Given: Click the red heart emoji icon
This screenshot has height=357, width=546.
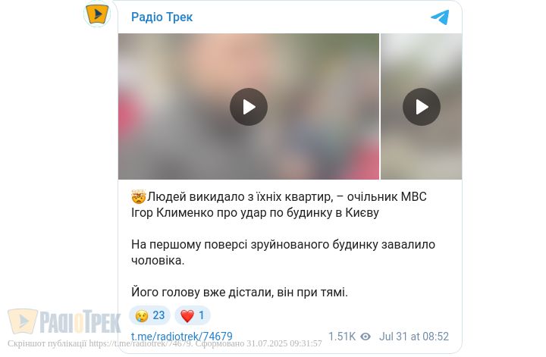Looking at the screenshot, I should pos(187,316).
